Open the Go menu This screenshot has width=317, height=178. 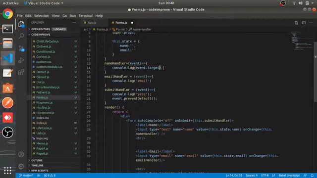click(64, 16)
